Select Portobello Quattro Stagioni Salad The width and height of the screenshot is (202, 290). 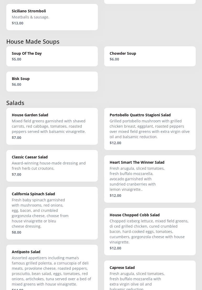pyautogui.click(x=150, y=129)
